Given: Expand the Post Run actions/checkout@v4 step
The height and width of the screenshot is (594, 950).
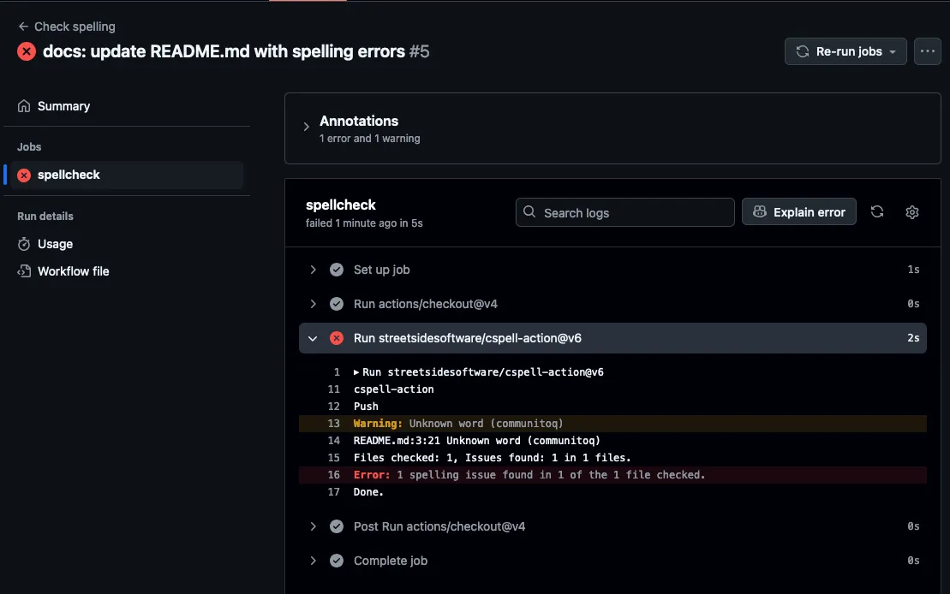Looking at the screenshot, I should pos(313,526).
